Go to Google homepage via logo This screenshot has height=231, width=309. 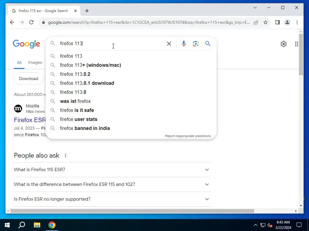coord(26,44)
